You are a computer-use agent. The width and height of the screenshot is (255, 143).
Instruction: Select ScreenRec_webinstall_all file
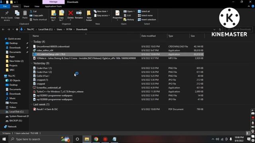tap(49, 88)
